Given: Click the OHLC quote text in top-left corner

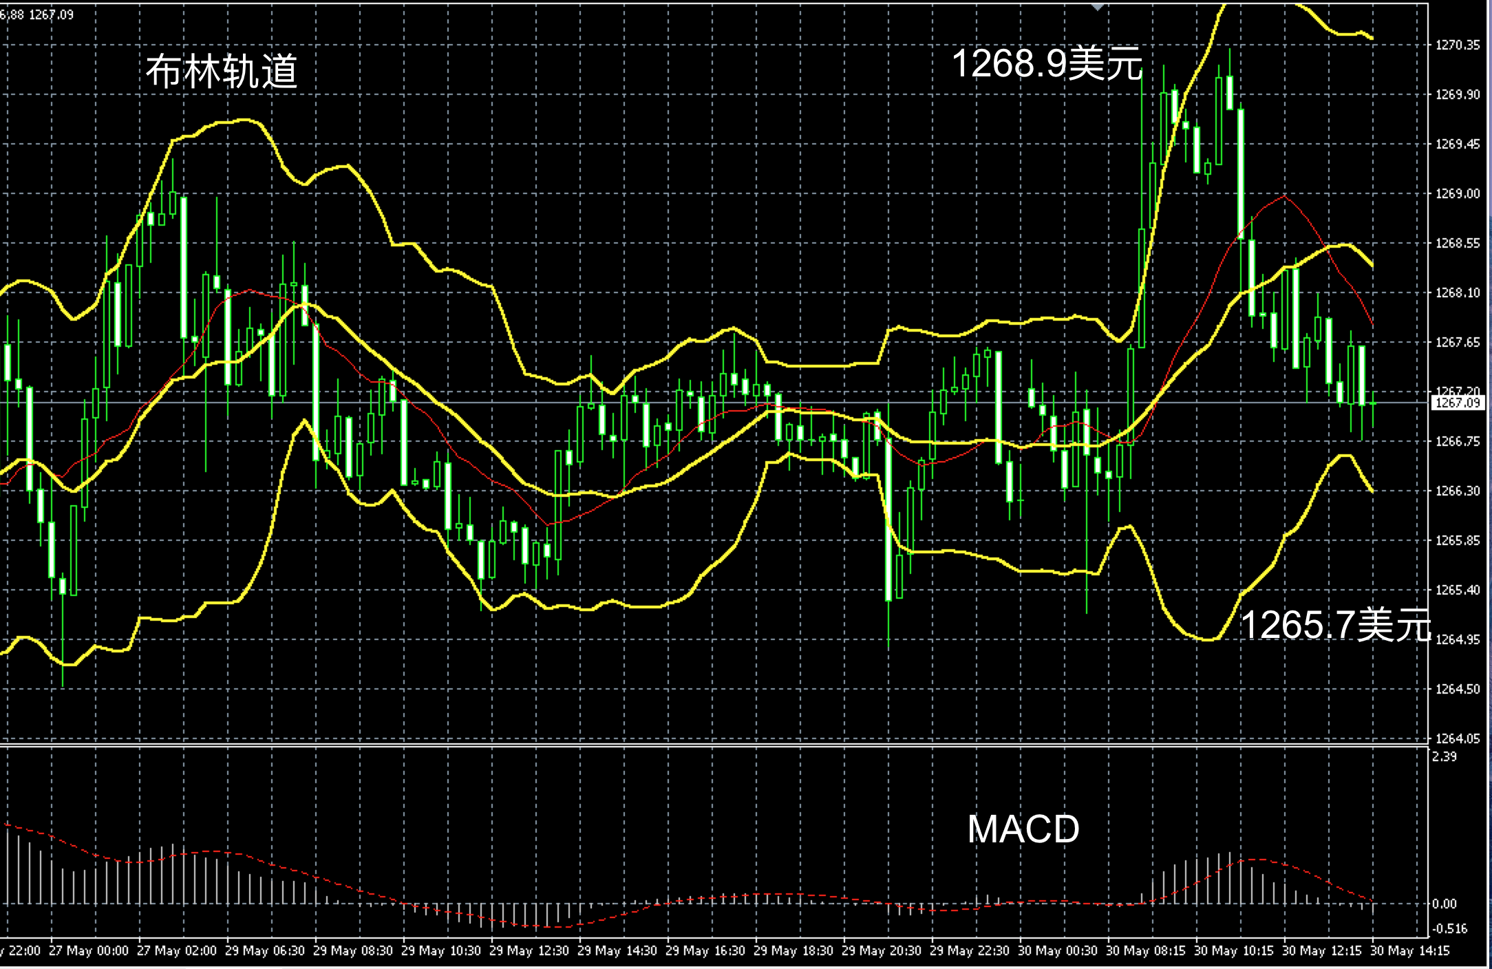Looking at the screenshot, I should point(36,14).
